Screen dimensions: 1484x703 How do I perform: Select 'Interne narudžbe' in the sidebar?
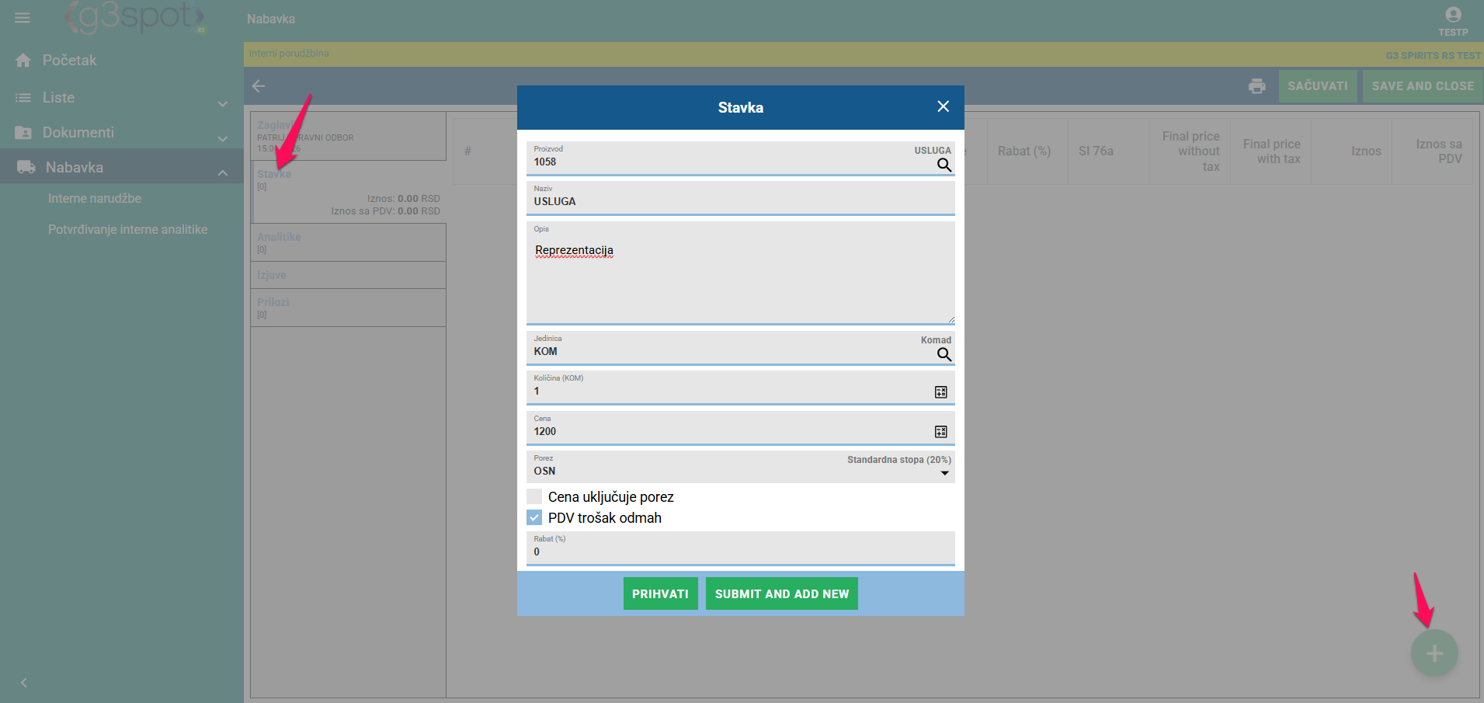[95, 199]
